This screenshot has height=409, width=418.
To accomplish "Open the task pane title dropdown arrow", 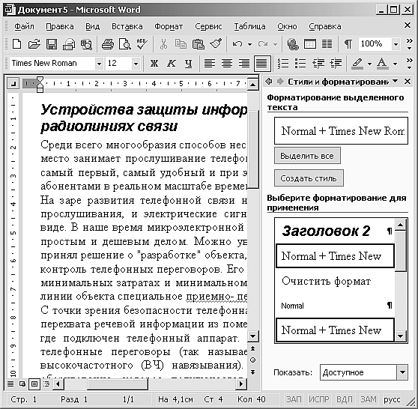I will pyautogui.click(x=395, y=81).
